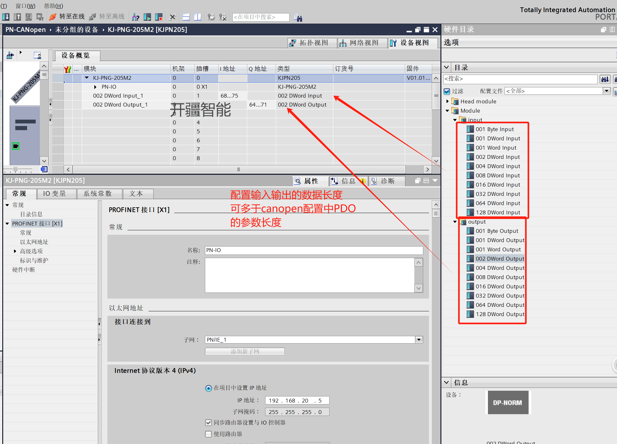Switch to 网络视图 tab
This screenshot has height=444, width=617.
tap(363, 43)
